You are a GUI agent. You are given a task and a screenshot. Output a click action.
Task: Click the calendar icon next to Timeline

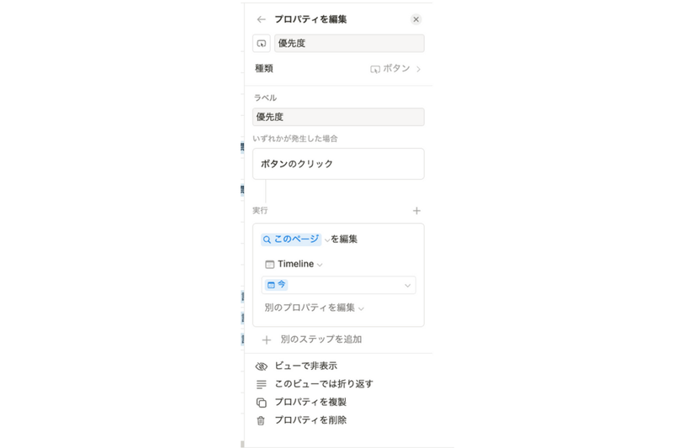coord(269,265)
